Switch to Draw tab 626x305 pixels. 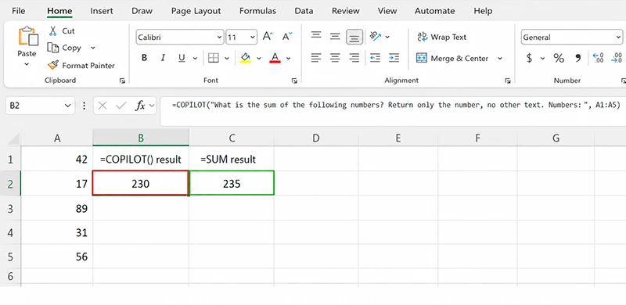142,11
